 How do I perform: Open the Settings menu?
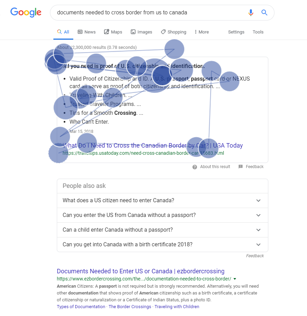[236, 32]
